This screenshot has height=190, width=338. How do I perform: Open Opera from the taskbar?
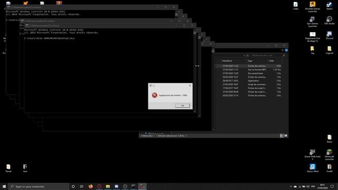99,186
